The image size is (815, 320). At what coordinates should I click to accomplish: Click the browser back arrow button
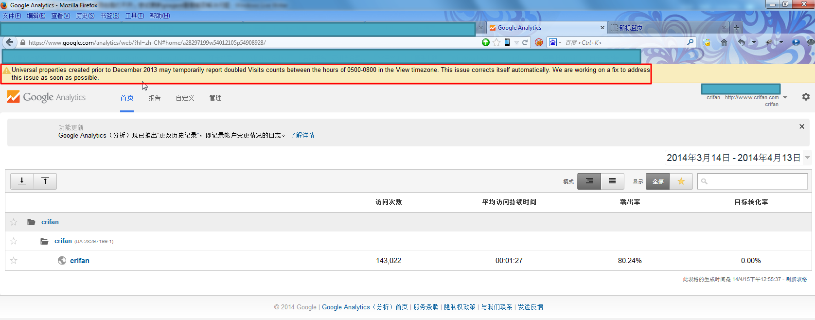point(10,42)
